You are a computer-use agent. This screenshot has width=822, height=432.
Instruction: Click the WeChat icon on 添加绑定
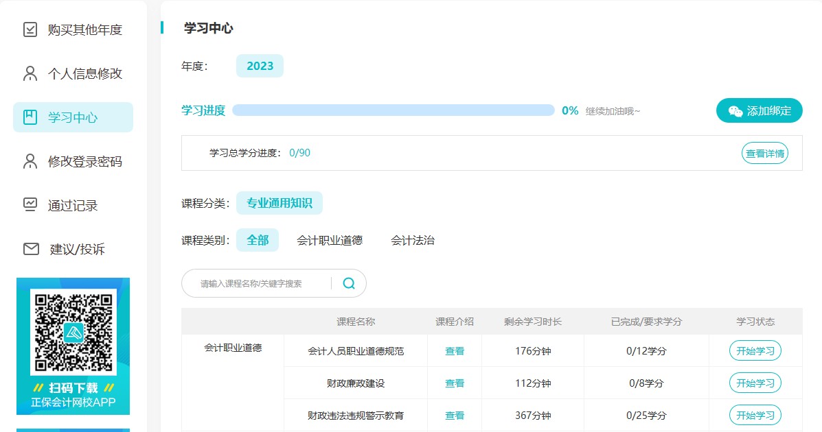click(735, 111)
